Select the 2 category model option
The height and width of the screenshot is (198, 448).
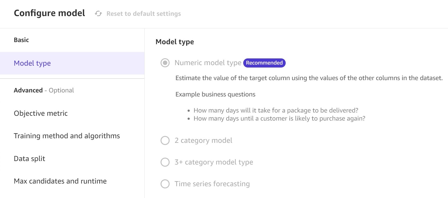click(x=165, y=140)
